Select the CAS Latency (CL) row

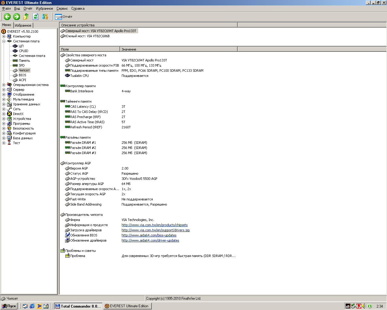coord(148,107)
